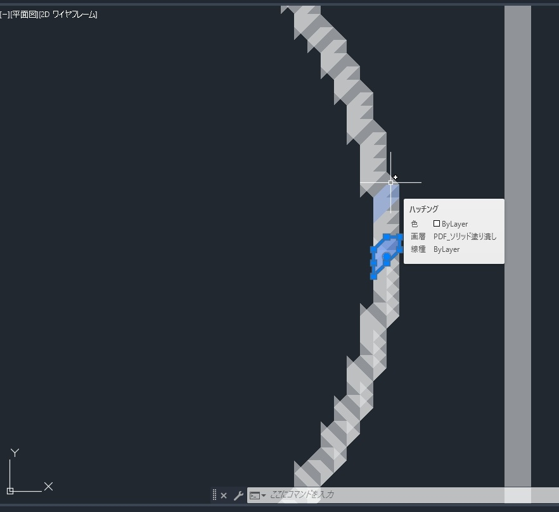Click the command line grip handle
Viewport: 559px width, 512px height.
(214, 495)
